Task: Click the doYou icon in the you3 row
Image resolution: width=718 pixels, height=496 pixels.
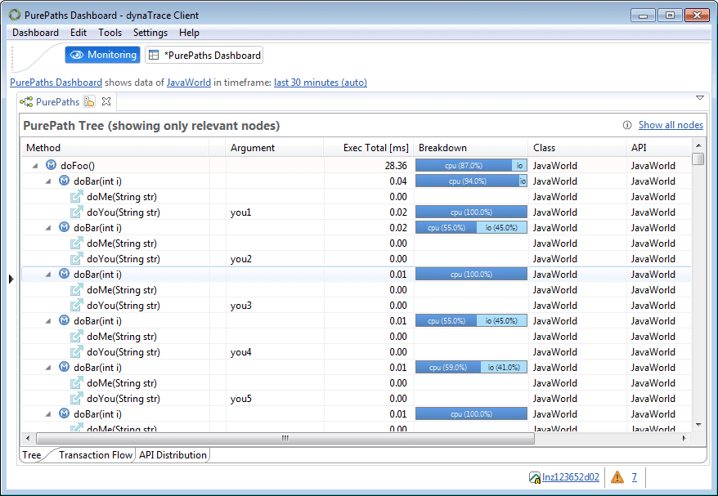Action: pos(77,305)
